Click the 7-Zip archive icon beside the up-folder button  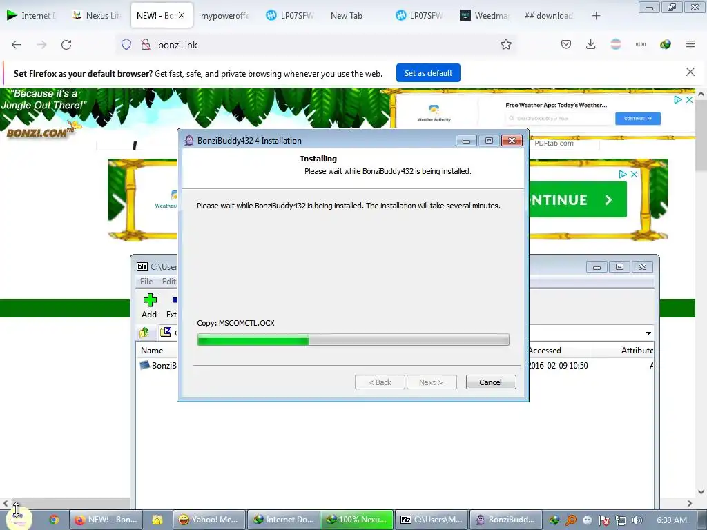(x=166, y=332)
